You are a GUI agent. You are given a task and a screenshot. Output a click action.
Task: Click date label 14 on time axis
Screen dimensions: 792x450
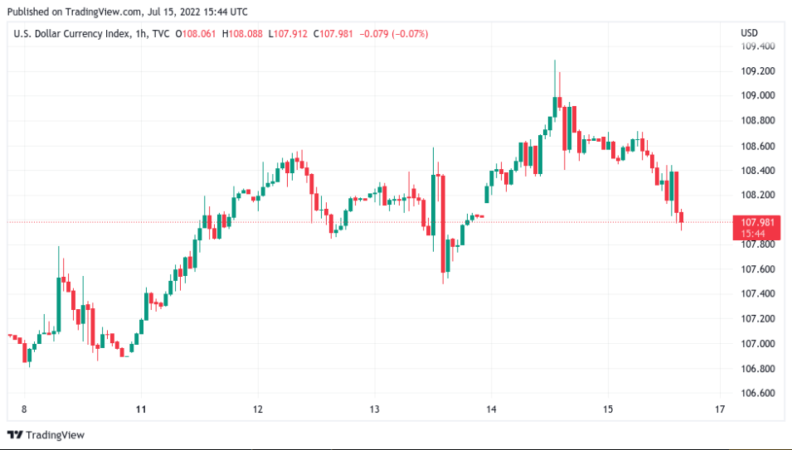tap(492, 409)
